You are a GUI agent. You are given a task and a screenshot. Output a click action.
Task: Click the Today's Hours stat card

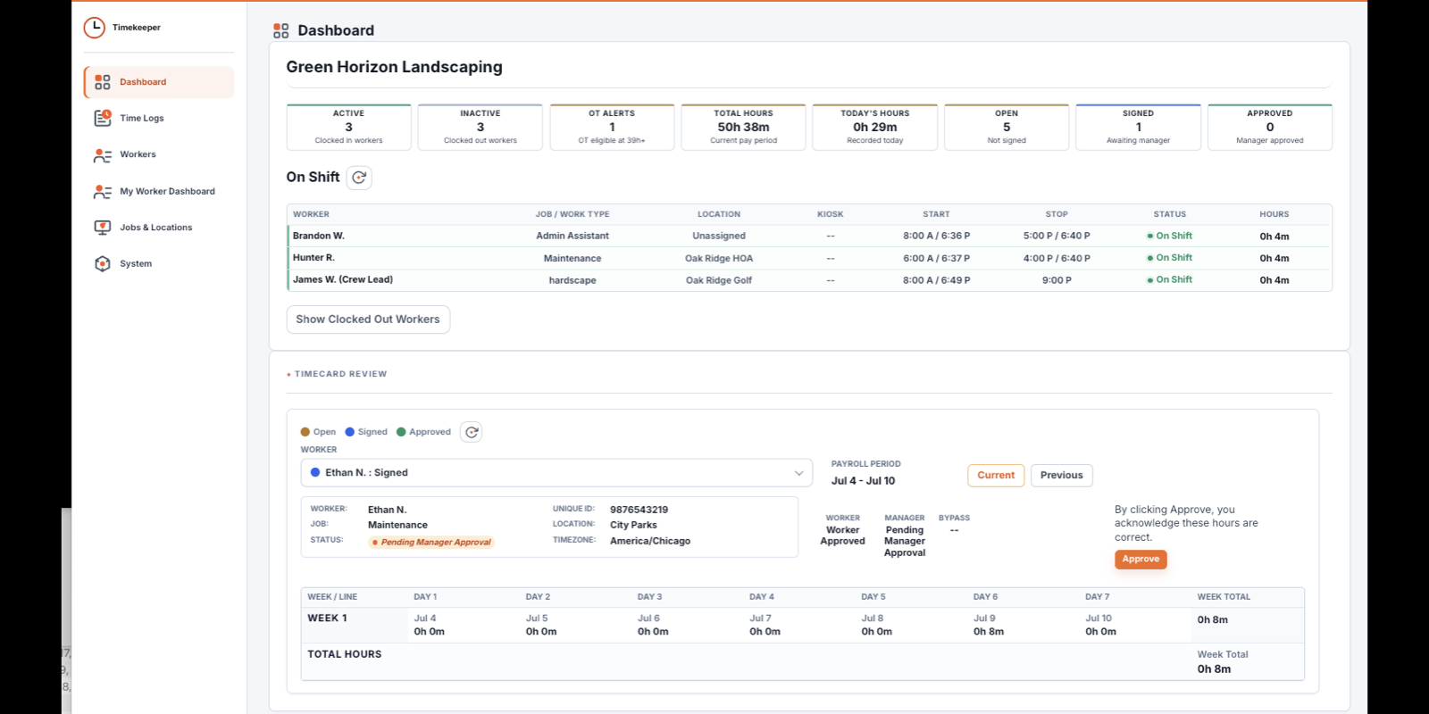click(x=875, y=128)
